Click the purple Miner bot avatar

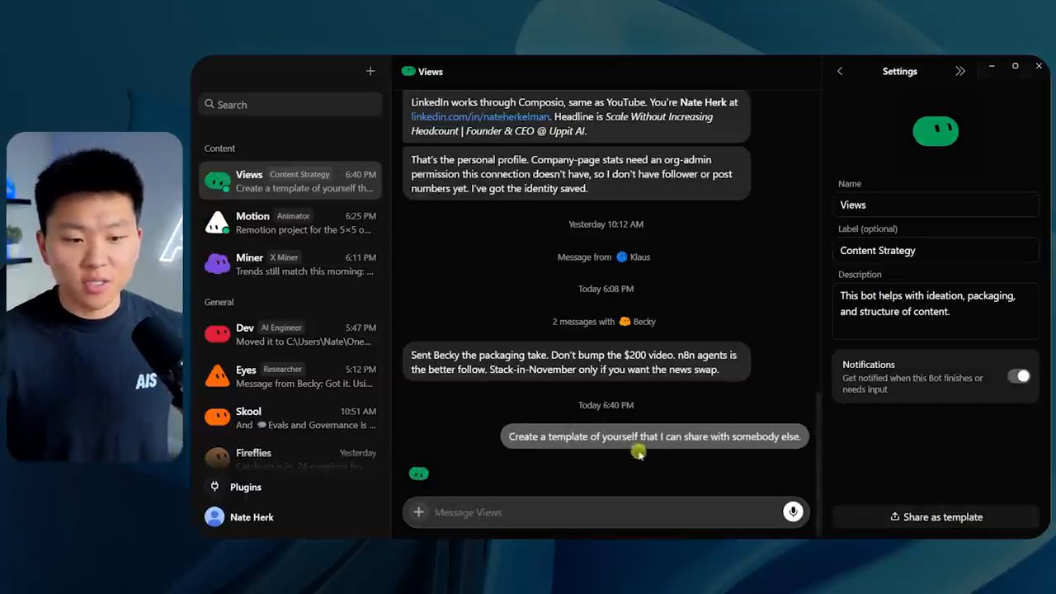(x=217, y=264)
